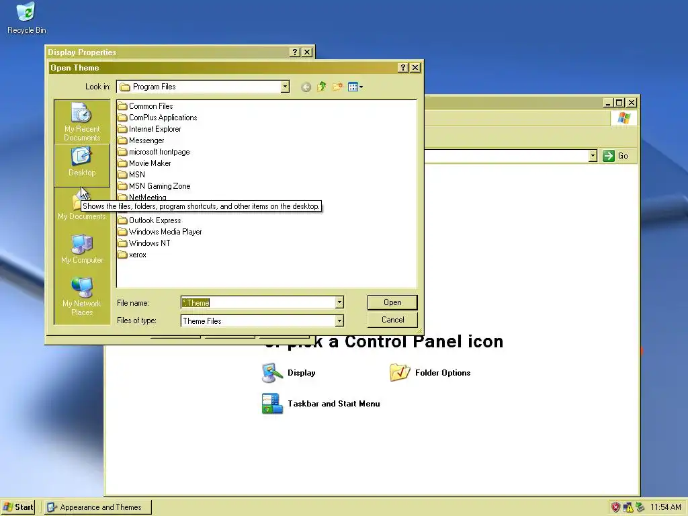
Task: Select the Common Files folder
Action: coord(146,106)
